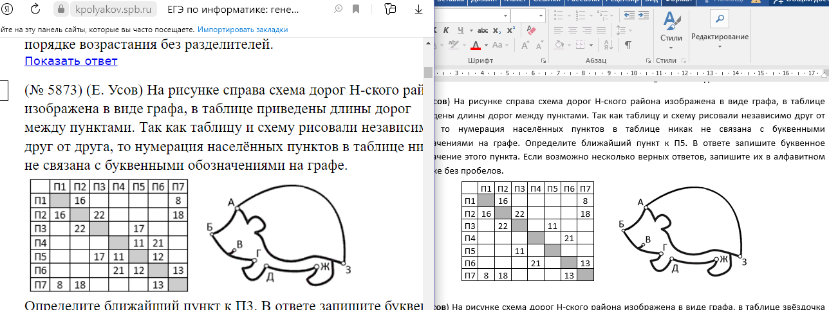829x310 pixels.
Task: Open the Ссылки ribbon tab
Action: tap(545, 1)
